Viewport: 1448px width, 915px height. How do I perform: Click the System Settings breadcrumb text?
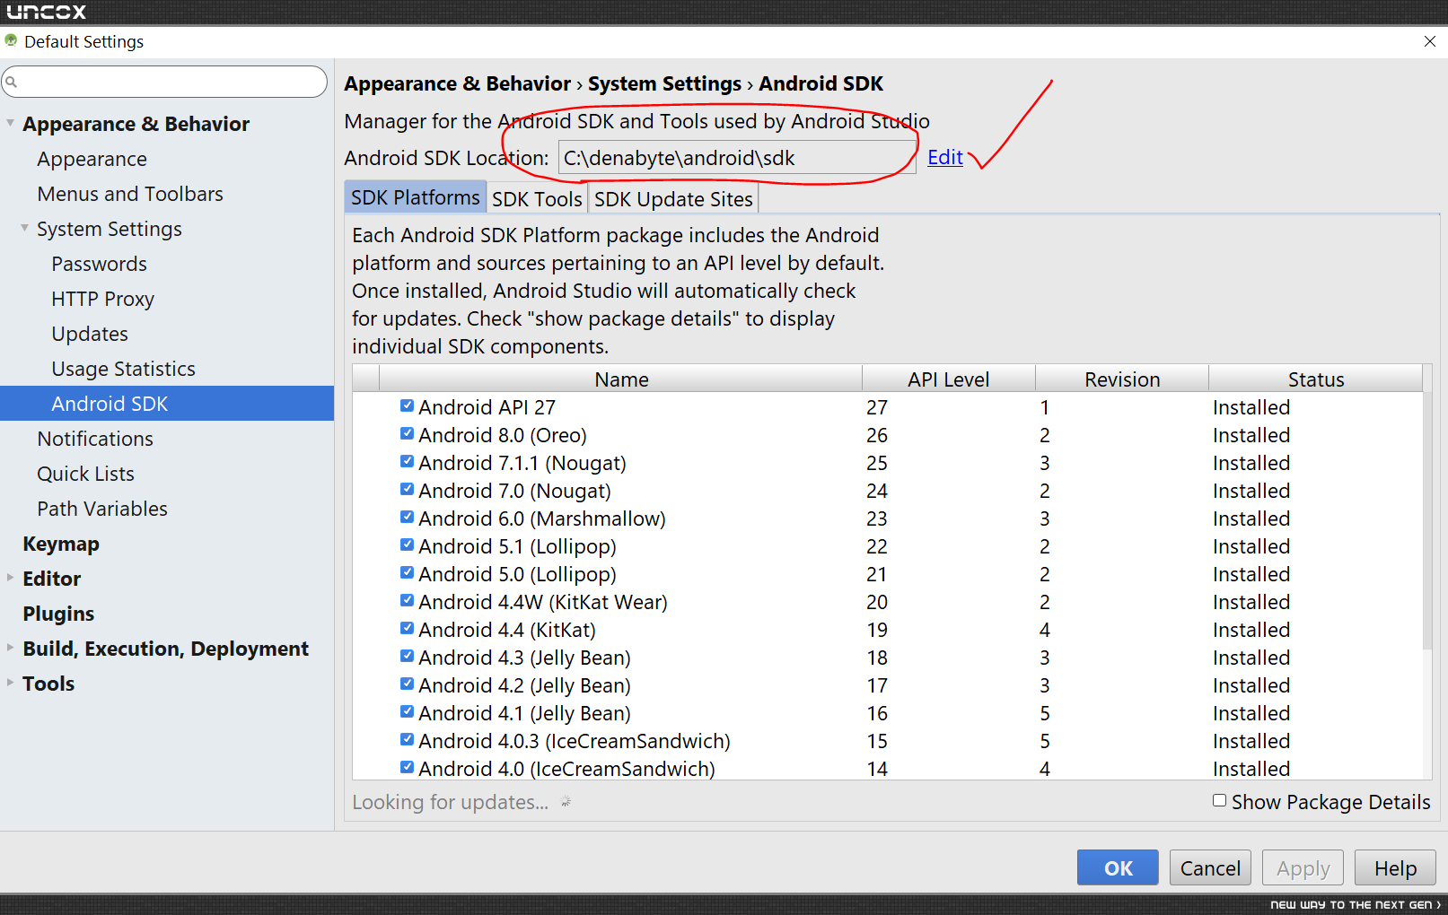tap(664, 83)
